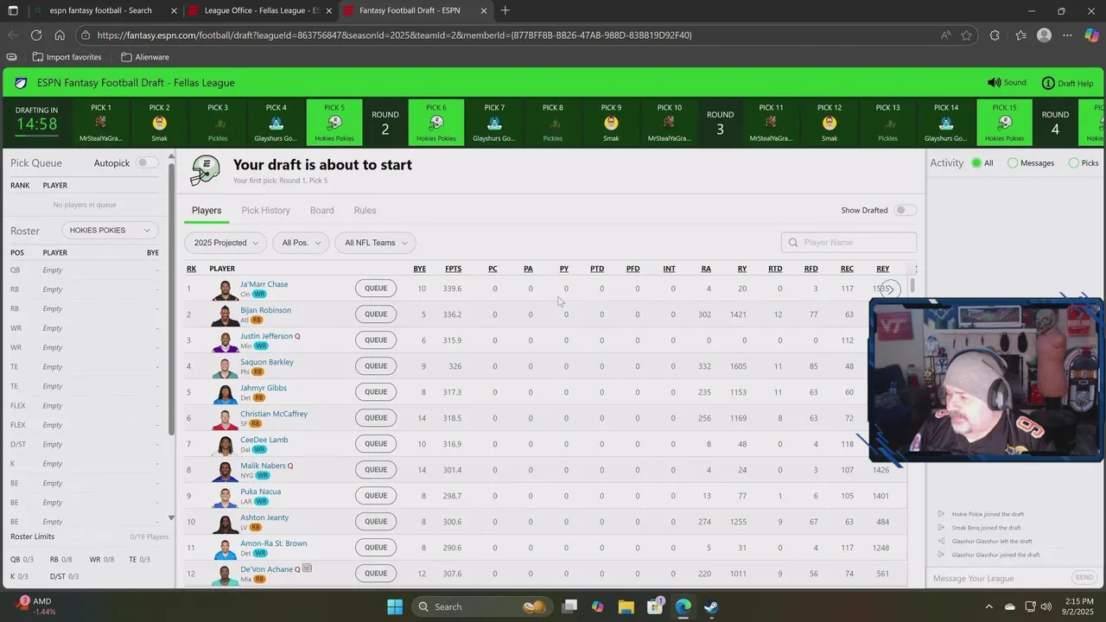Add page to favorites star
The width and height of the screenshot is (1106, 622).
click(x=966, y=35)
